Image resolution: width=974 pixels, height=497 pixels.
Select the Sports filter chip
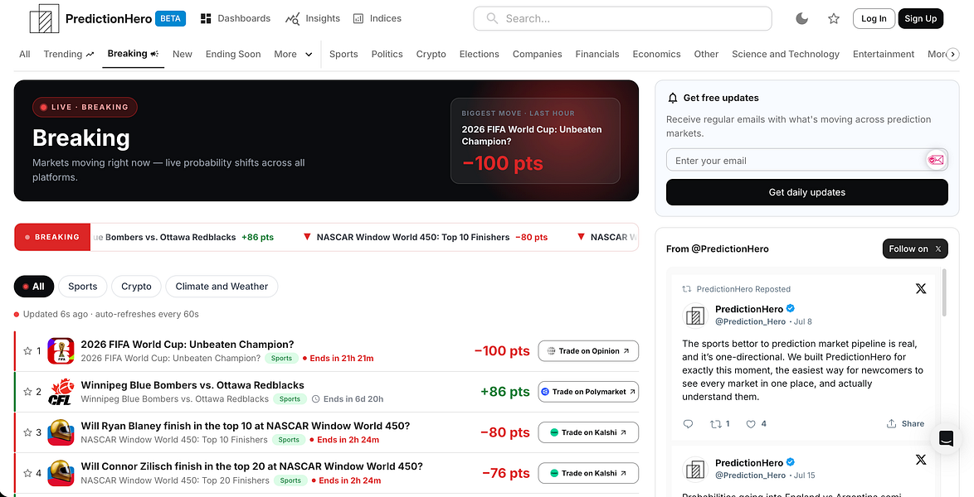pyautogui.click(x=83, y=286)
